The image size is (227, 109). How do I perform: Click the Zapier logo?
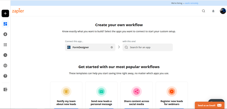tap(18, 11)
